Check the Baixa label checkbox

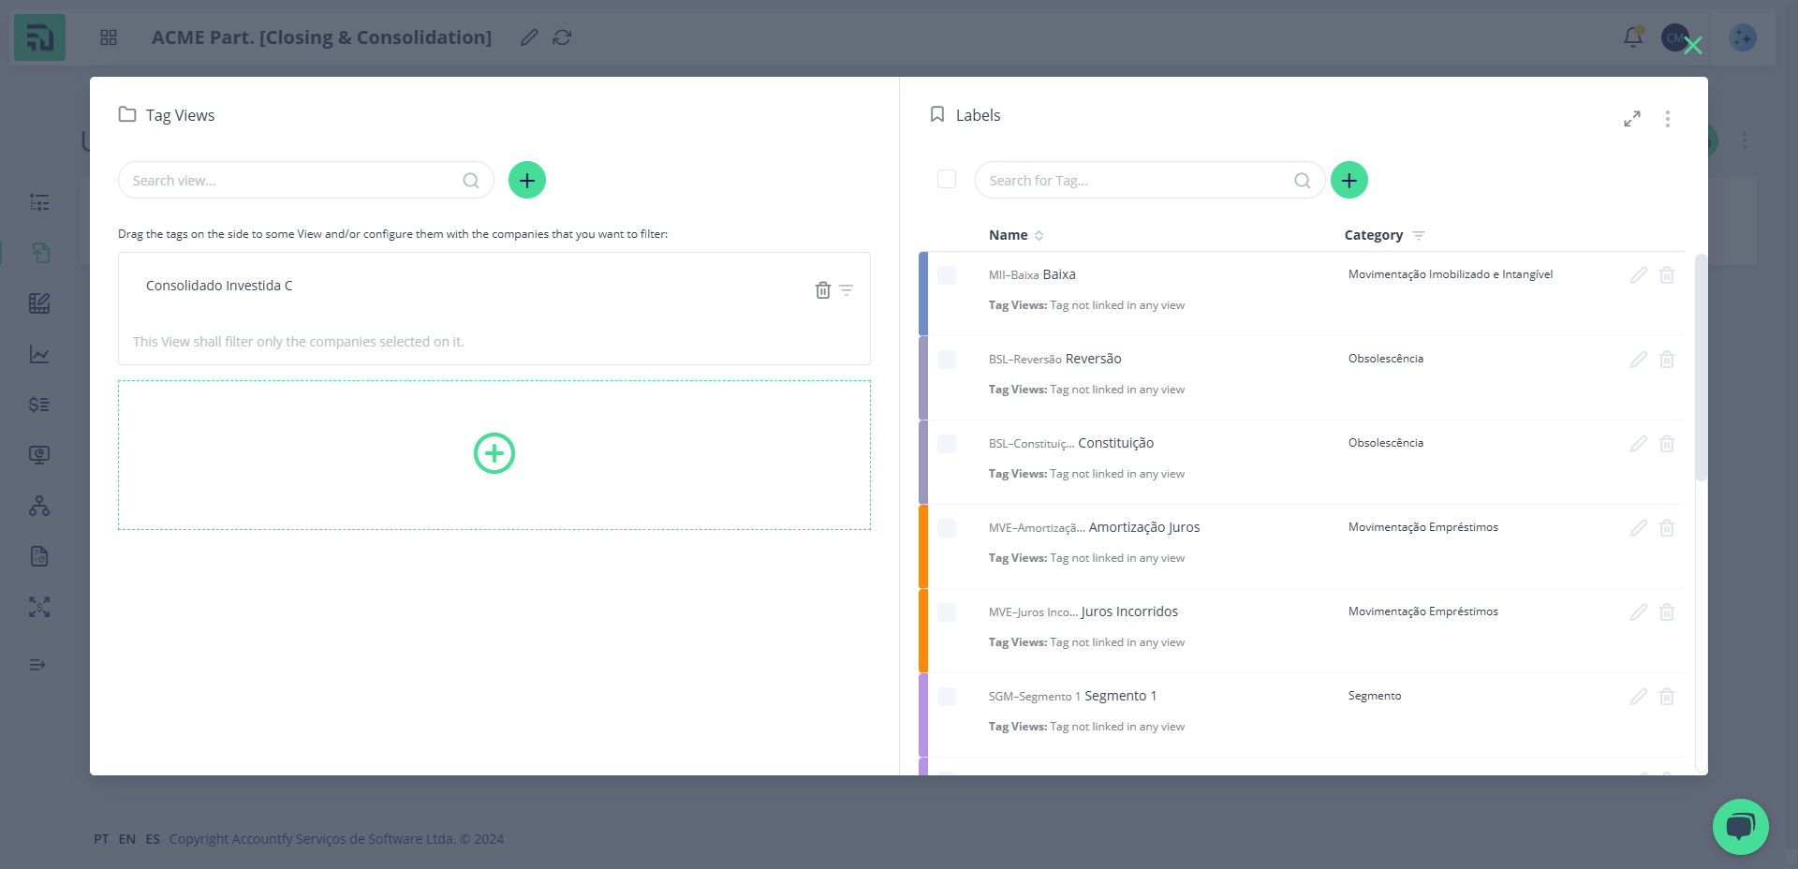tap(947, 275)
